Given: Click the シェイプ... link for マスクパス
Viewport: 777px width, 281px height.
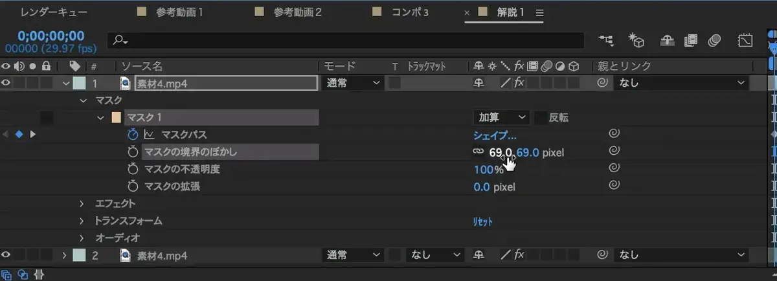Looking at the screenshot, I should coord(495,135).
